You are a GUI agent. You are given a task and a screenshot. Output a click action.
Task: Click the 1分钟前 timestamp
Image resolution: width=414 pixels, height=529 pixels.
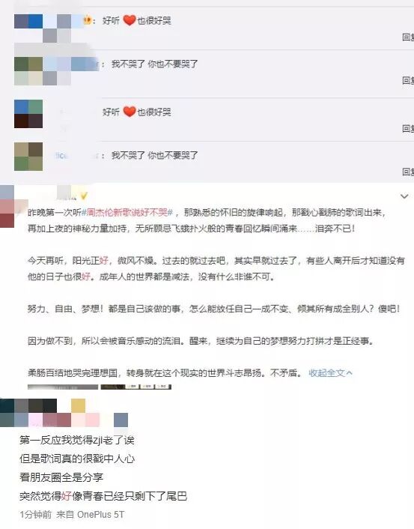tap(35, 515)
